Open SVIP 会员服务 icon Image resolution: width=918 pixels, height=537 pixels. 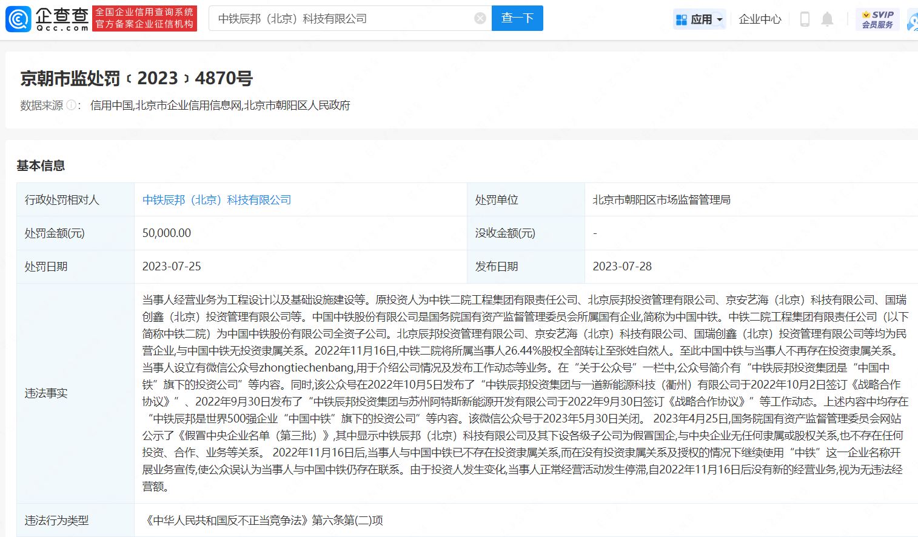click(x=877, y=19)
